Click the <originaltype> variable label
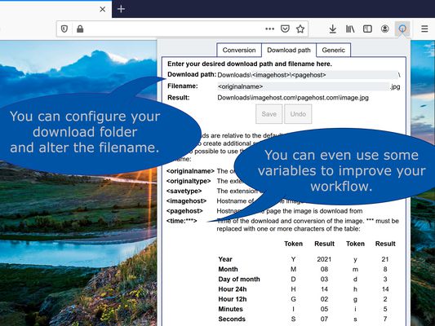Viewport: 435px width, 326px height. point(189,181)
